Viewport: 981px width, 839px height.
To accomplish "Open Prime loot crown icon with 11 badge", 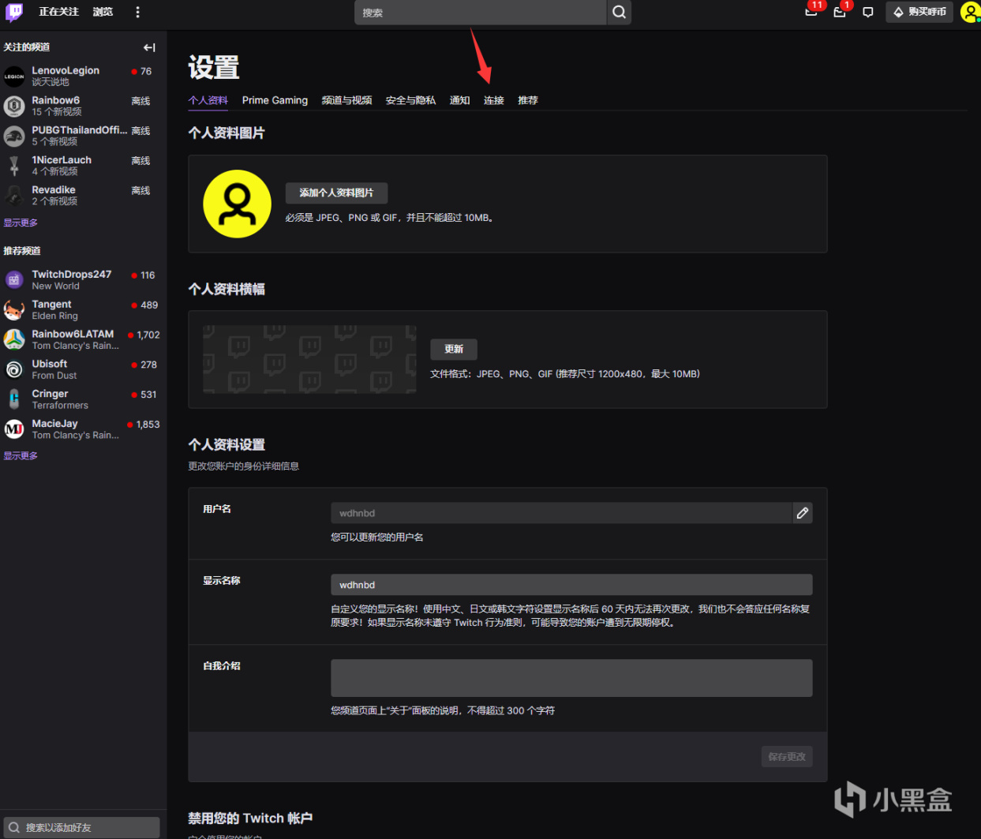I will pyautogui.click(x=811, y=12).
